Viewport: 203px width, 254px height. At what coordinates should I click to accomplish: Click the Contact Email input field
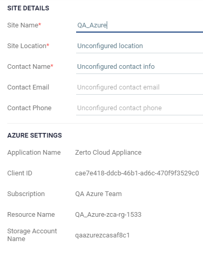[139, 87]
